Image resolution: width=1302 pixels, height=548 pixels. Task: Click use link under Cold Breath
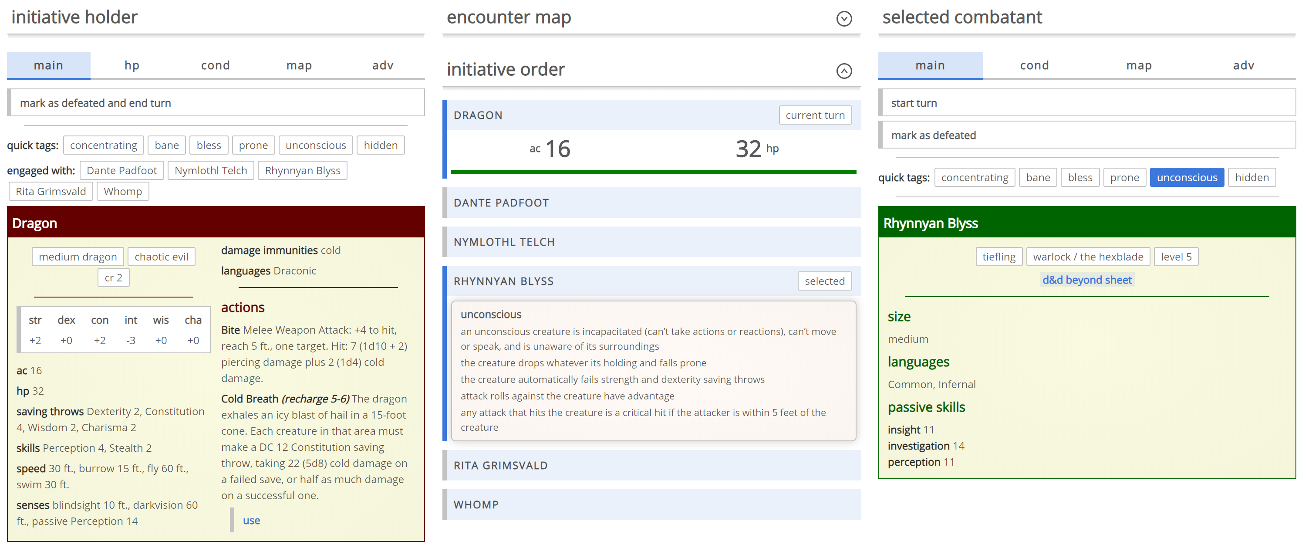coord(251,520)
